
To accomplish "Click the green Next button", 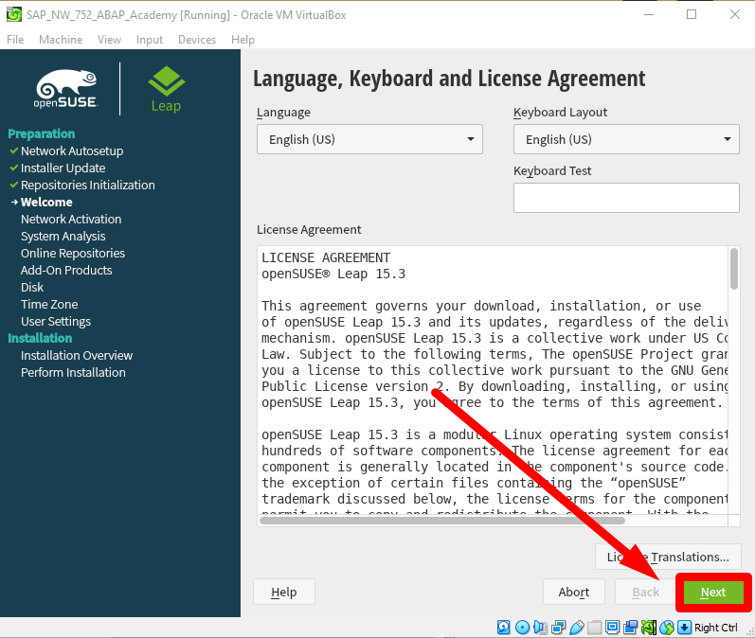I will tap(713, 593).
